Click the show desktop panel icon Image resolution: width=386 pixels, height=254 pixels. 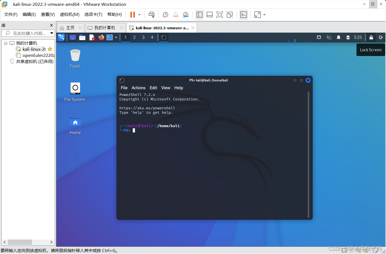click(73, 37)
